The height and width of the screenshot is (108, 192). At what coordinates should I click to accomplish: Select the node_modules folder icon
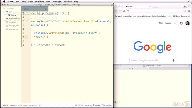(x=7, y=19)
